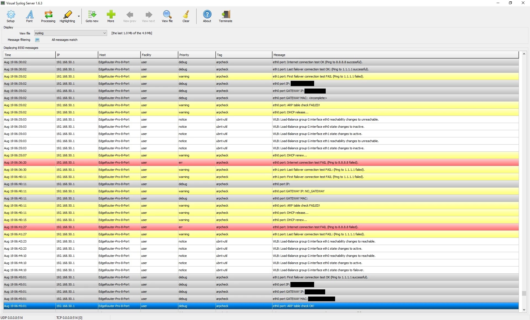Open the View file syslog combo box
530x320 pixels.
(x=70, y=33)
